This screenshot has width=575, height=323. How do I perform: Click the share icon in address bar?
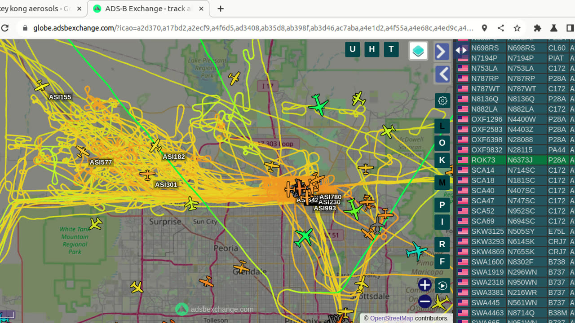click(x=500, y=28)
